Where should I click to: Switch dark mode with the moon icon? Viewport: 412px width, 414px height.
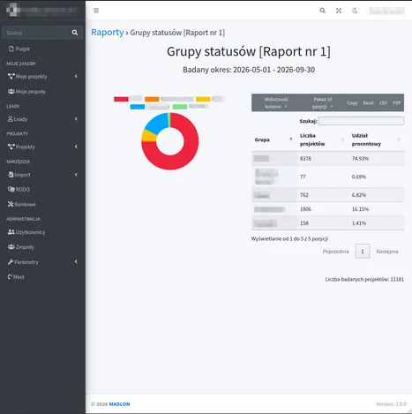[x=355, y=11]
